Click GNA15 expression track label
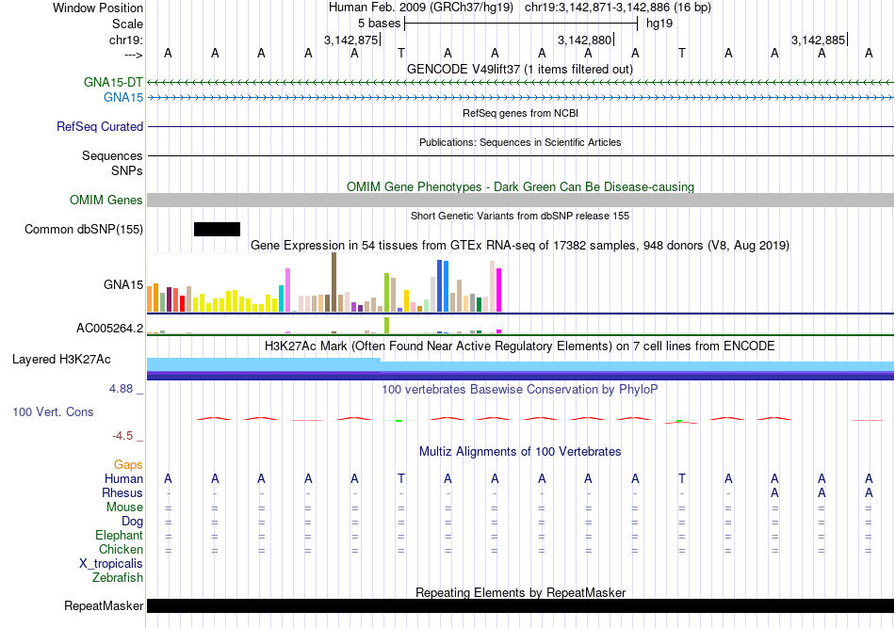This screenshot has width=895, height=628. click(123, 284)
